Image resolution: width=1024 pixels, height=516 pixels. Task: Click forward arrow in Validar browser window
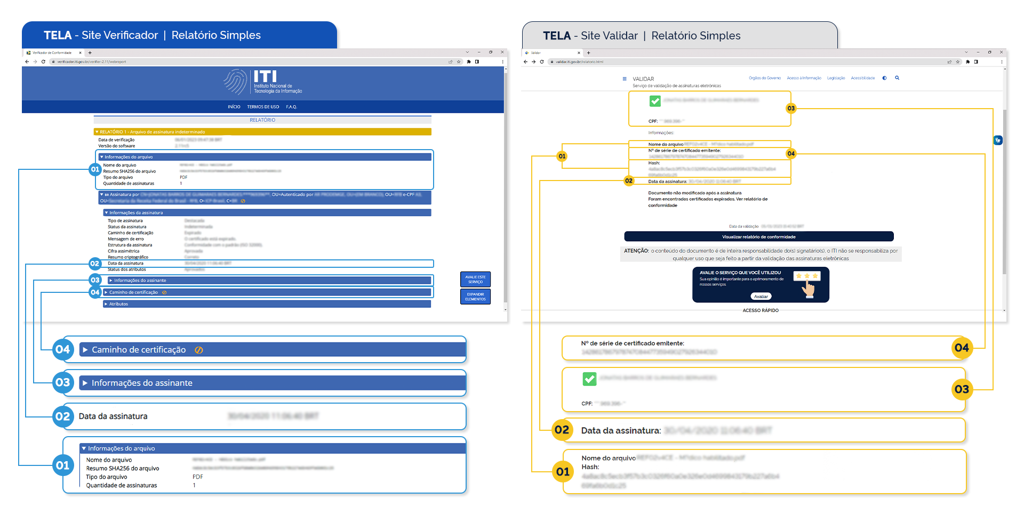pos(534,62)
